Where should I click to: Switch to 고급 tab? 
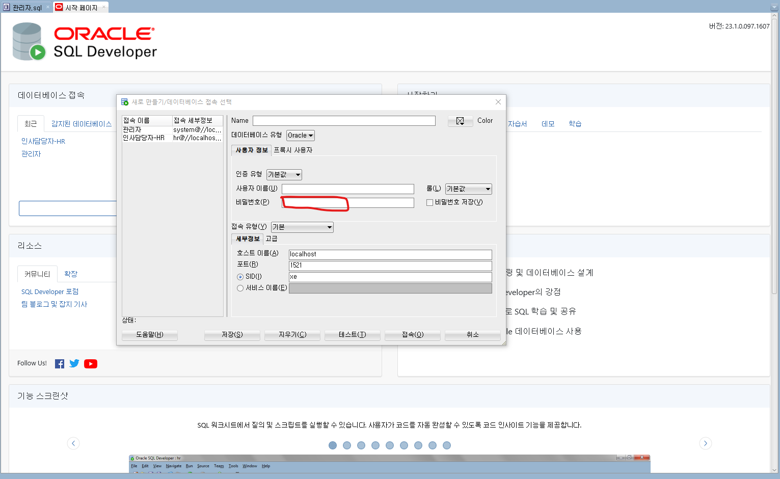coord(272,239)
